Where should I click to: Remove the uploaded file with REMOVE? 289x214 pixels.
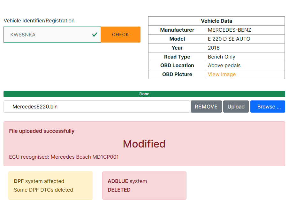tap(206, 107)
